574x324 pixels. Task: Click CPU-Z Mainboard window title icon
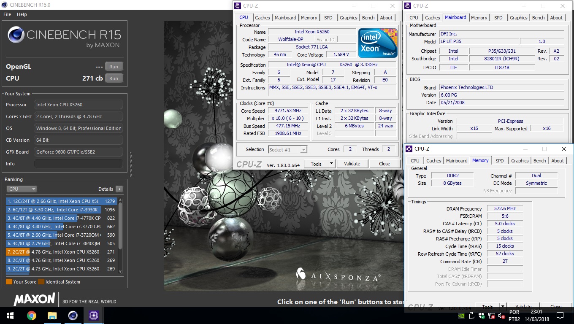(x=408, y=6)
